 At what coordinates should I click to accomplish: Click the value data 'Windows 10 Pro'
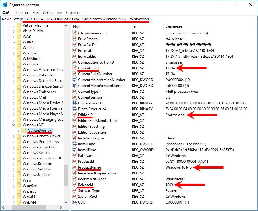[x=178, y=167]
